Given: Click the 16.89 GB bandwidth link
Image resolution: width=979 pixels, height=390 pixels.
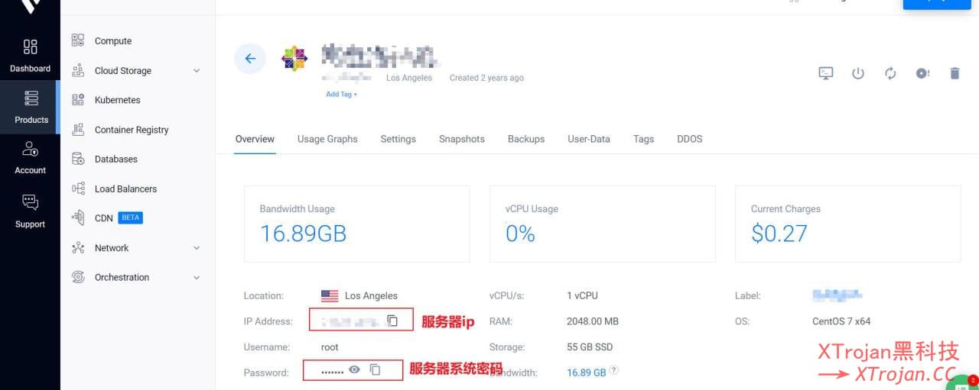Looking at the screenshot, I should click(586, 372).
